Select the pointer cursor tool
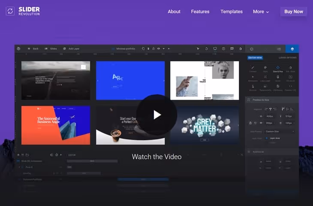Screen dimensions: 313x206 coord(198,48)
